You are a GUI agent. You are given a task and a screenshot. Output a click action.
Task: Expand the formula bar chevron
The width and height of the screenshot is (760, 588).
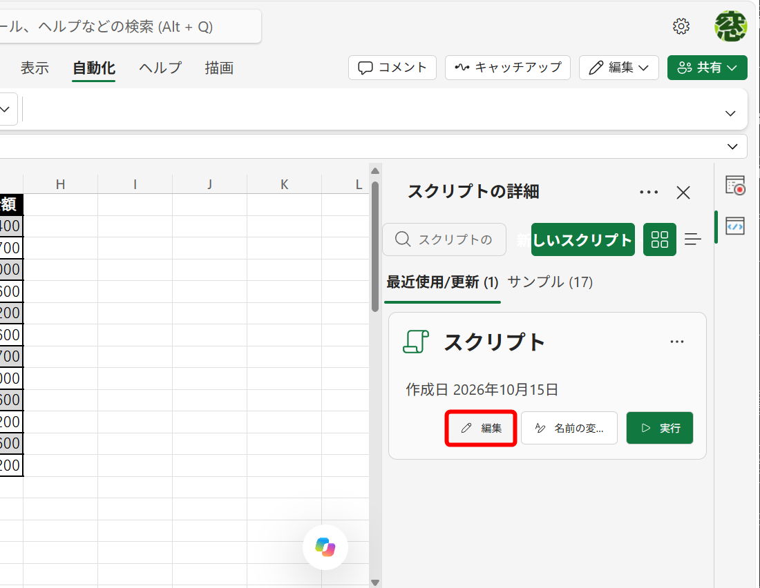pyautogui.click(x=732, y=146)
